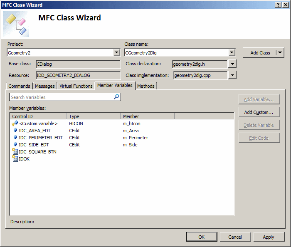Select the Member Variables tab

[x=115, y=85]
